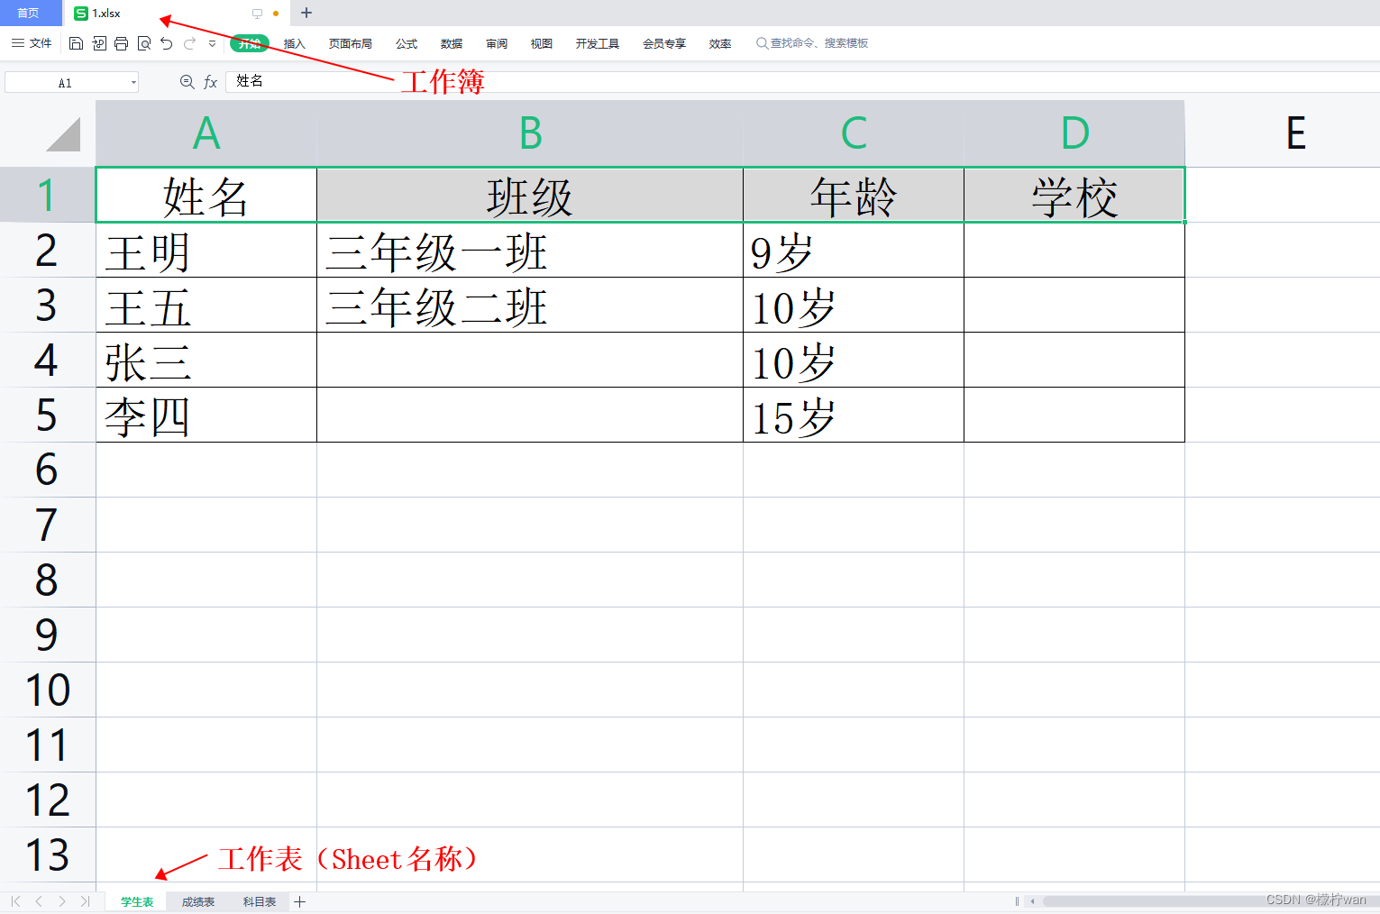Open the 公式 ribbon tab

[407, 43]
